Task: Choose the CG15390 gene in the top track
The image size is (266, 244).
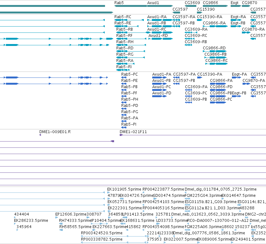Action: pos(199,12)
